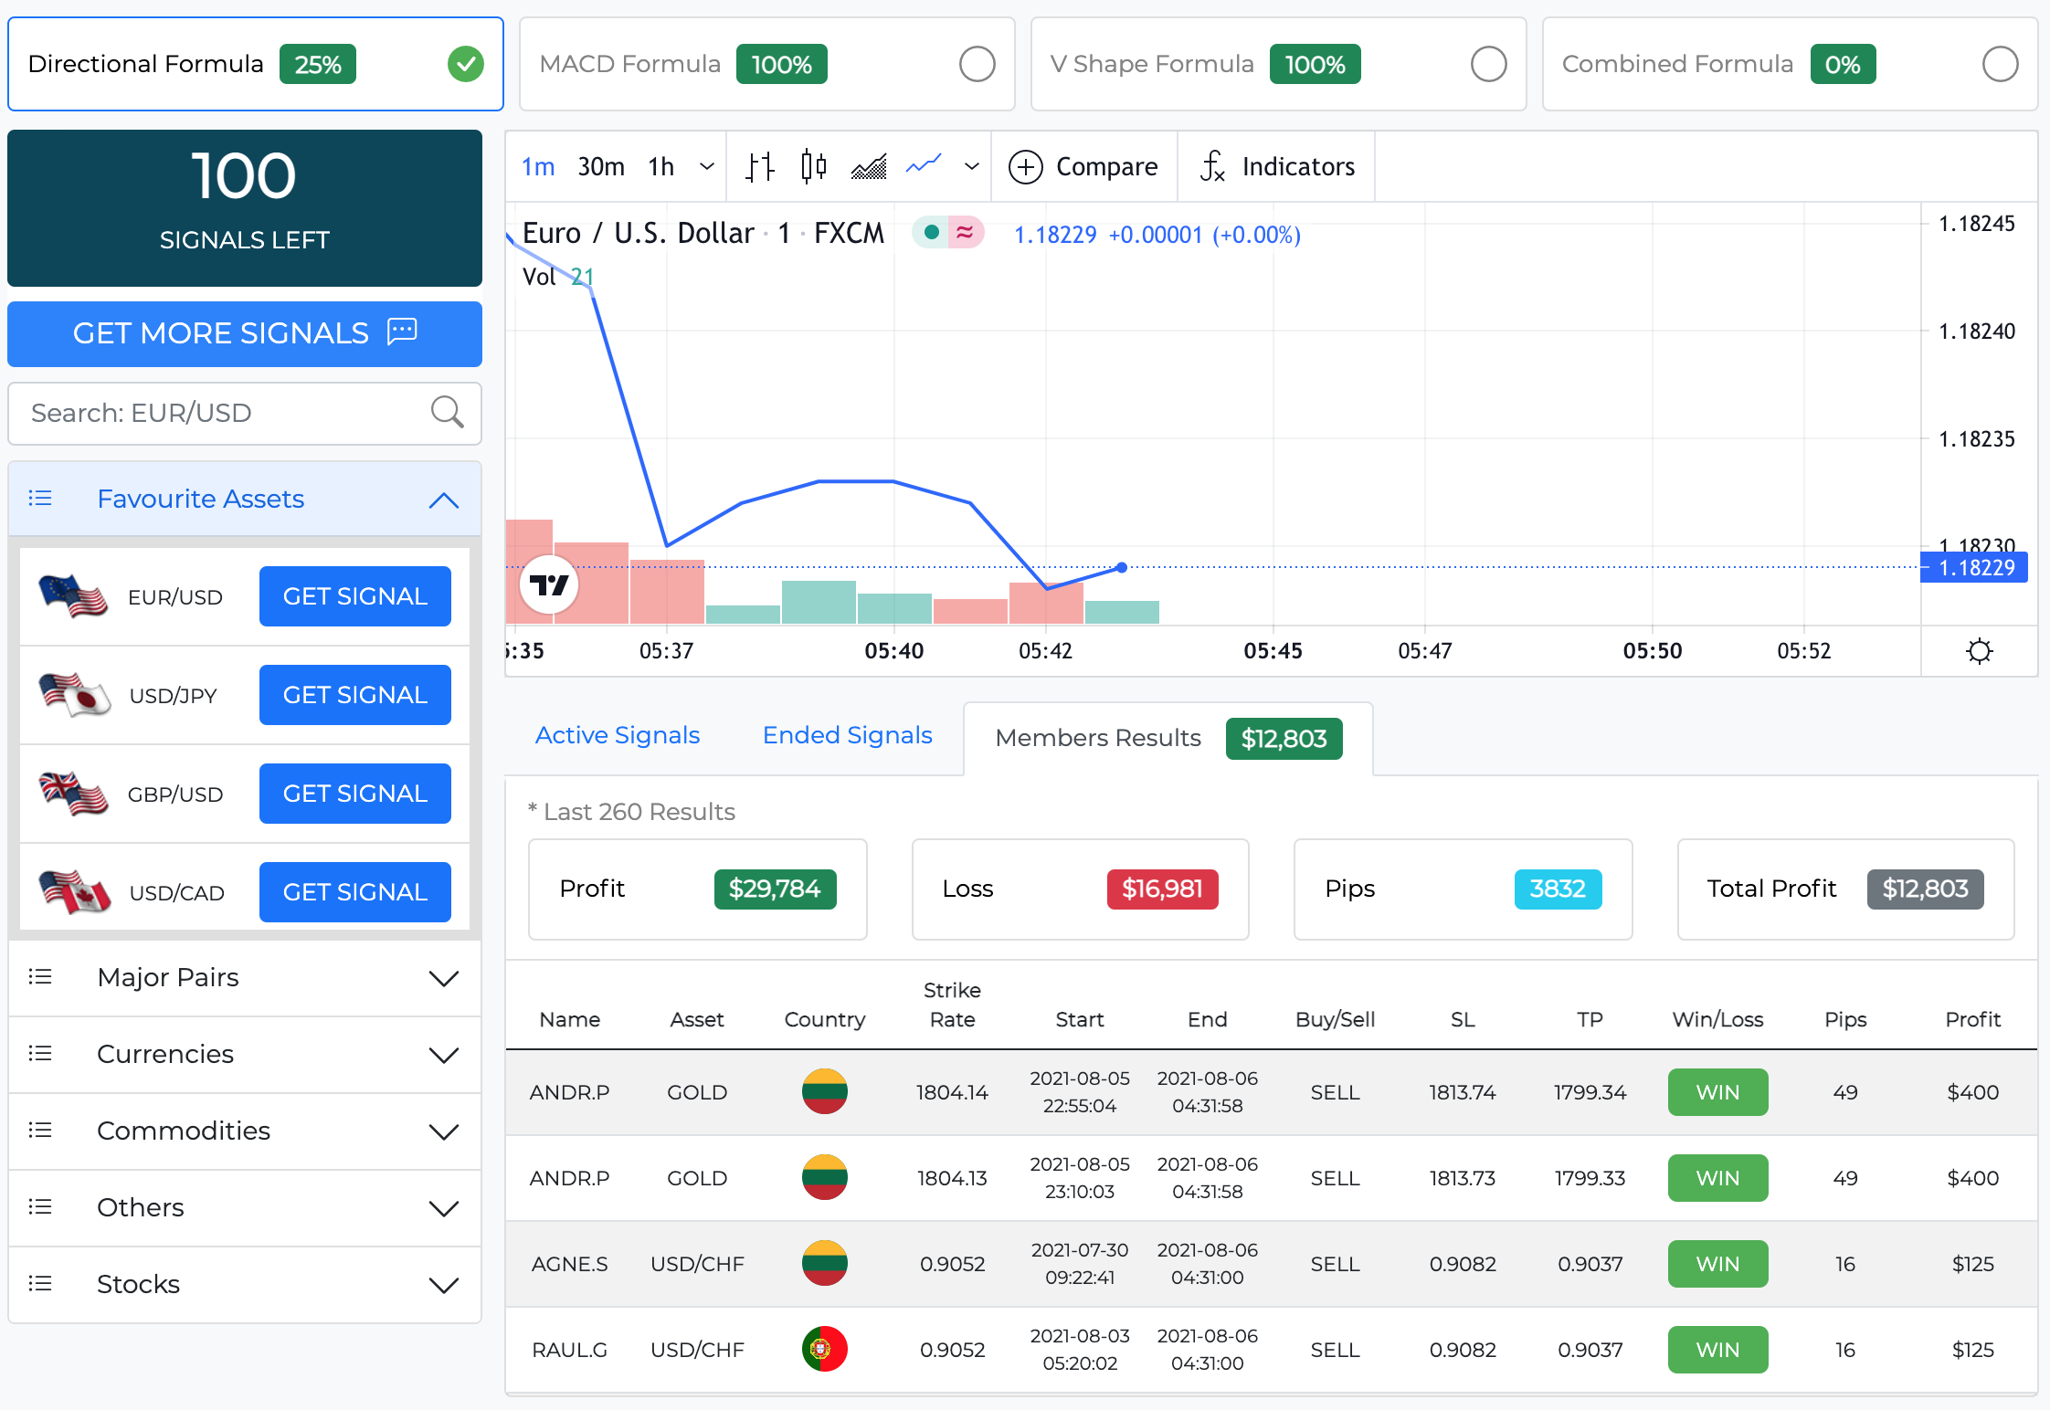Click the pink approximate-data indicator icon
The height and width of the screenshot is (1410, 2050).
point(966,233)
